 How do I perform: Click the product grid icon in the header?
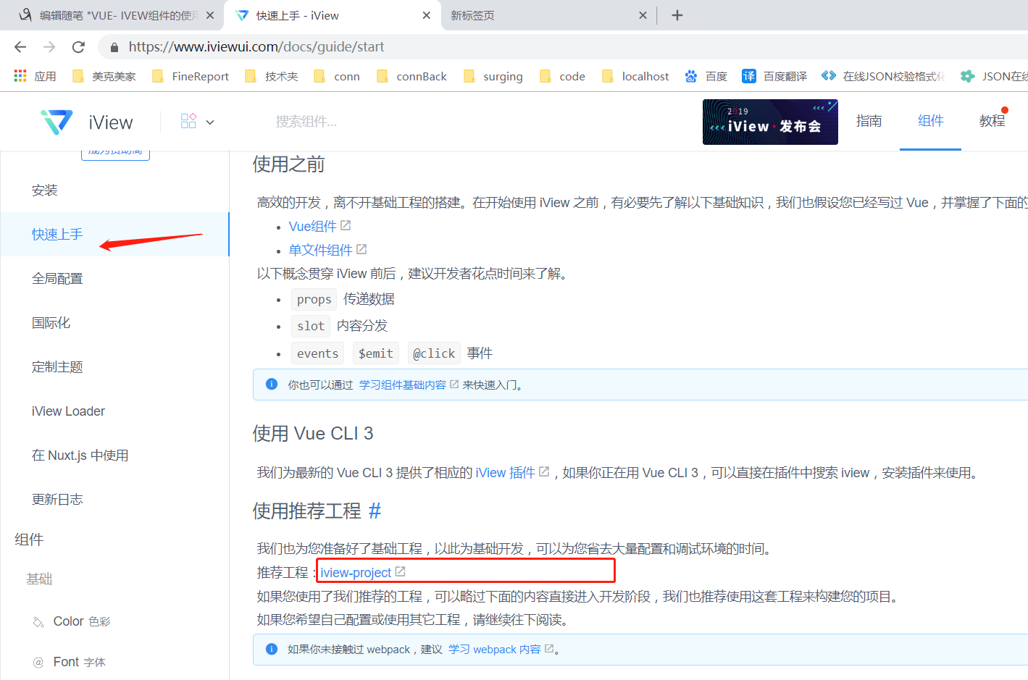188,121
